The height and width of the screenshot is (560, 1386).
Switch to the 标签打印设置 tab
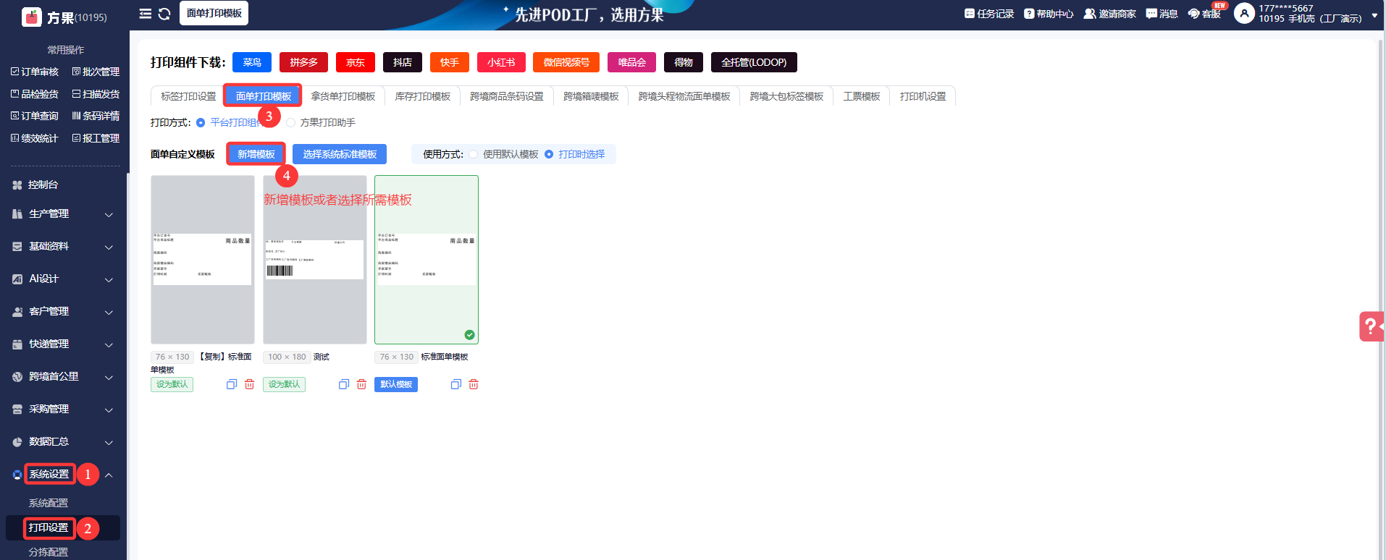click(x=188, y=96)
